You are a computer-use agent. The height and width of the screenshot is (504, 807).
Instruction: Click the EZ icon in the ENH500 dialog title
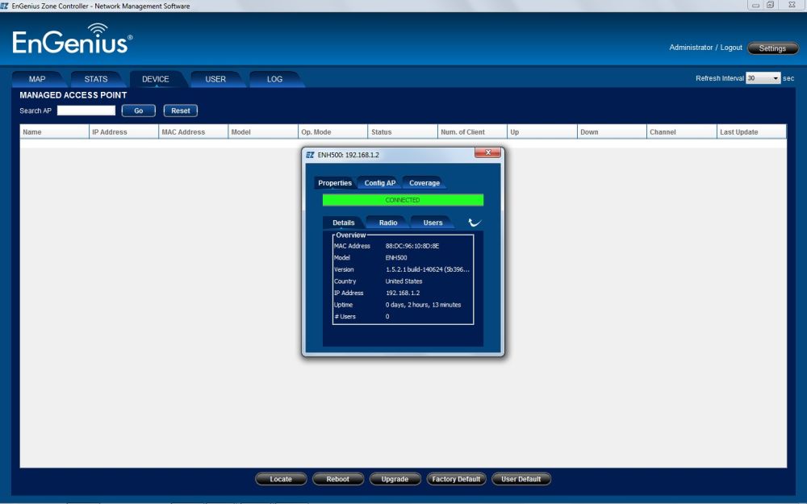(x=310, y=154)
